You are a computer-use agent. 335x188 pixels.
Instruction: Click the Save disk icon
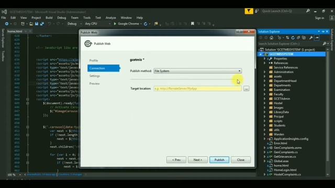(x=37, y=24)
